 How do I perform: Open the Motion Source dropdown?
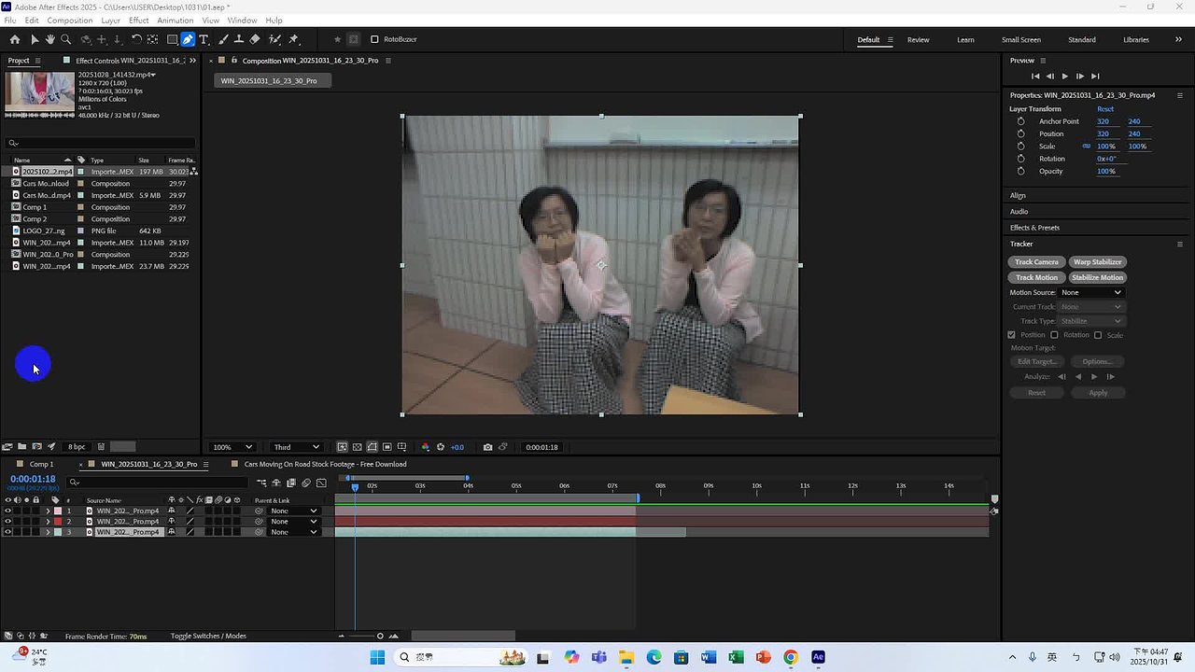(1090, 292)
